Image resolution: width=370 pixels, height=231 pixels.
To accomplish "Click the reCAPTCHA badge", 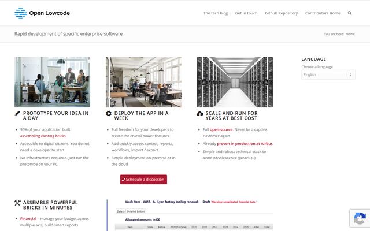I will point(360,218).
